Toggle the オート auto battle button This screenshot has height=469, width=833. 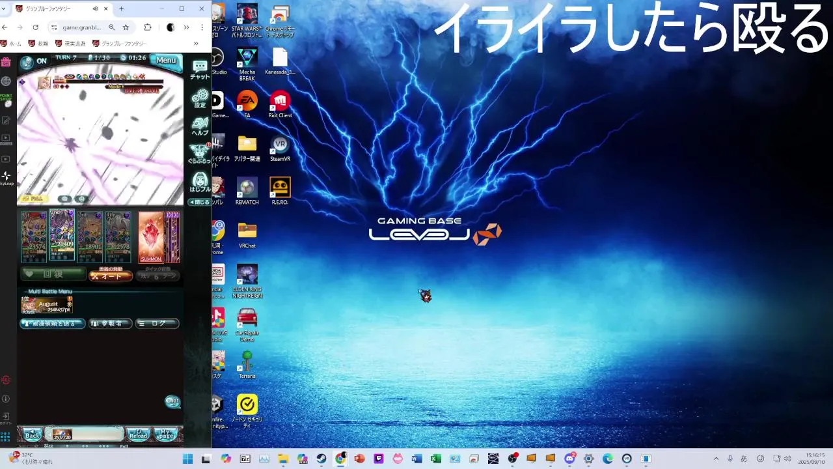111,276
